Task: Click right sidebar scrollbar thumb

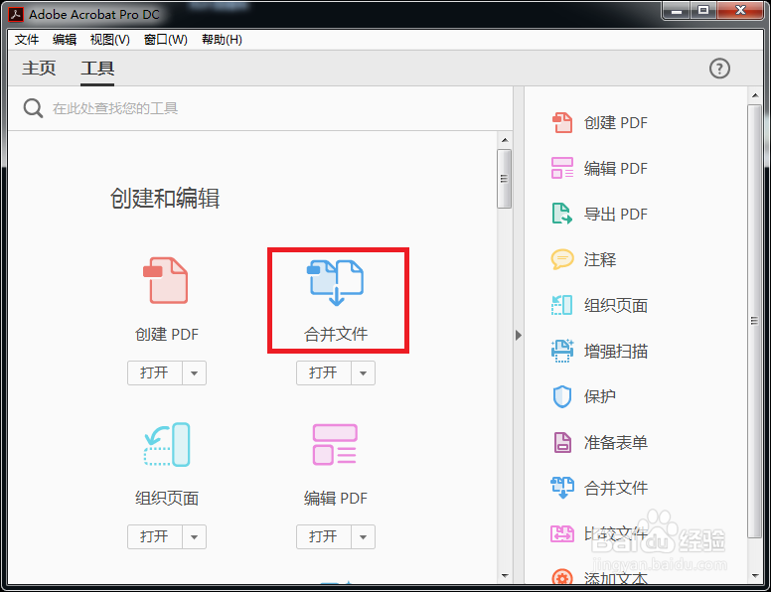Action: click(754, 321)
